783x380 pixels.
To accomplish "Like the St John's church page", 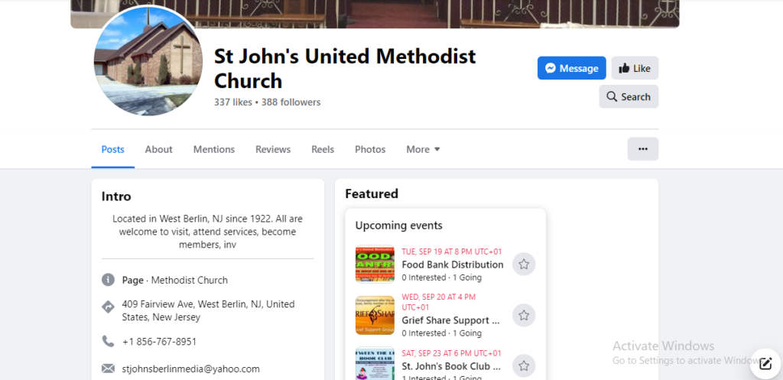I will (635, 68).
